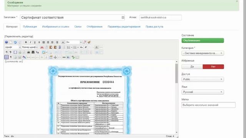Apply left alignment
Viewport: 246px width, 138px height.
(52, 42)
